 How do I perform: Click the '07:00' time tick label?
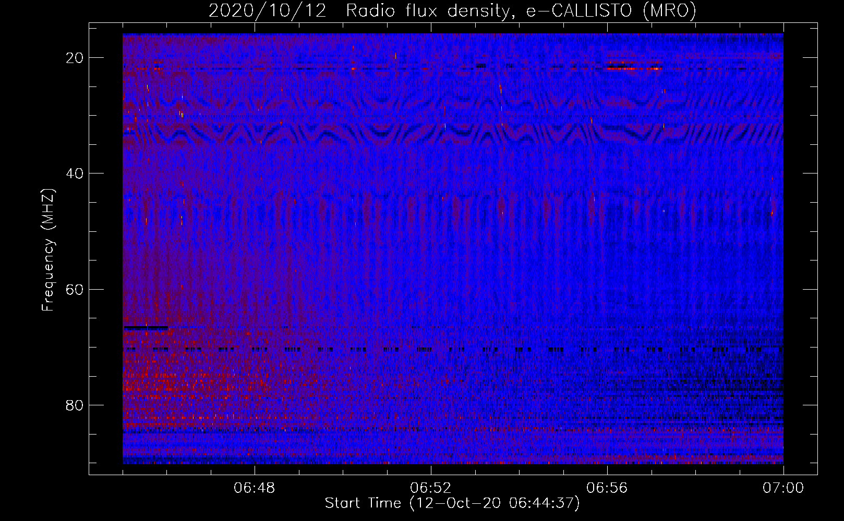(x=783, y=488)
